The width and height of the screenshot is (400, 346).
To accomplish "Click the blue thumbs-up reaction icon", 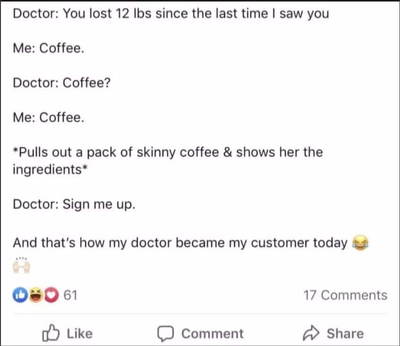I will (20, 295).
